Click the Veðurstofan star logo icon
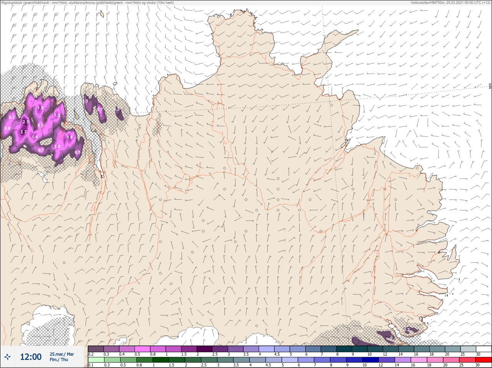Screen dimensions: 492x368 pyautogui.click(x=7, y=357)
